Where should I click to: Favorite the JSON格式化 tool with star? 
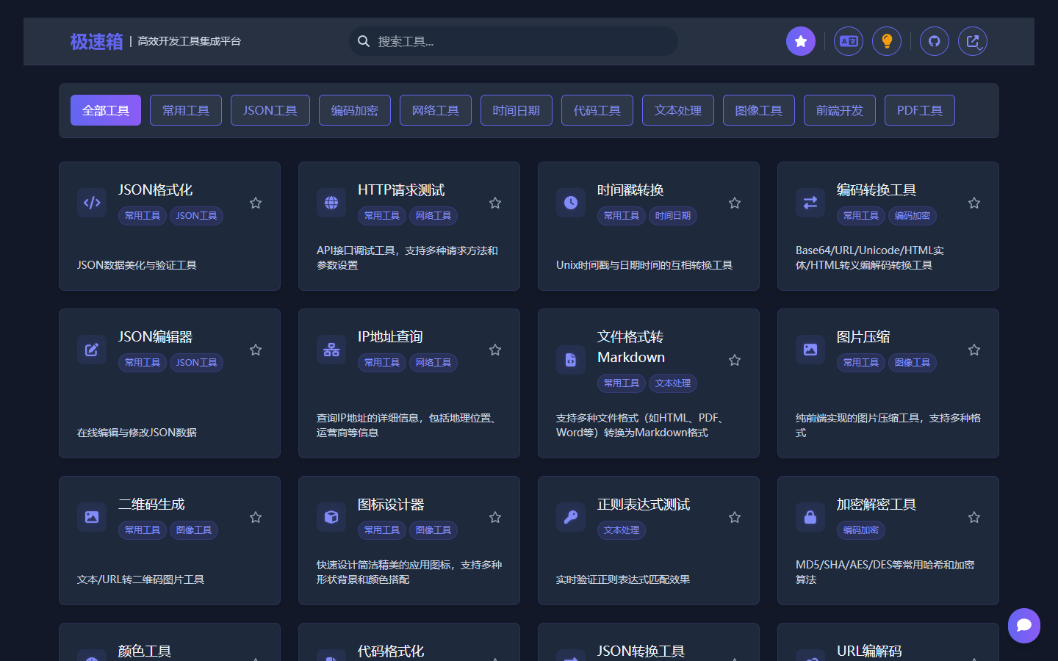click(256, 203)
